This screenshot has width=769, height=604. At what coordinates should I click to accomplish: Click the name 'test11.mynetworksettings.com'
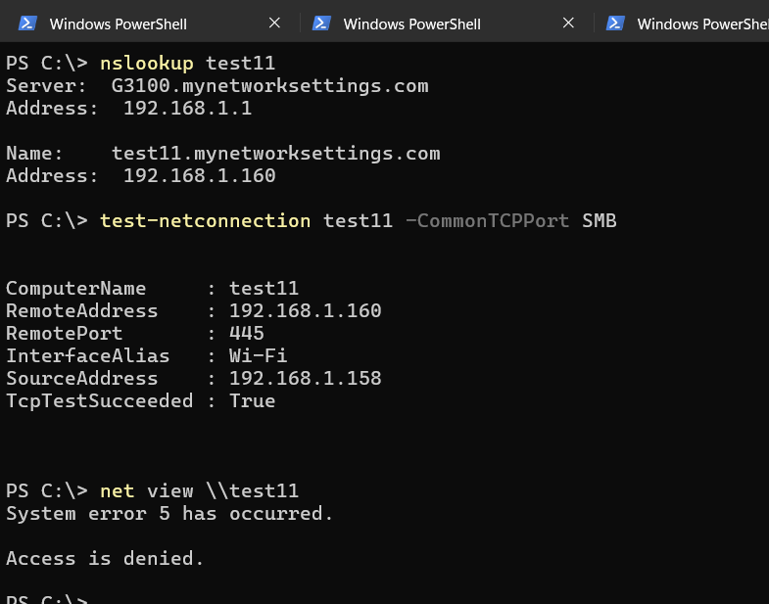click(x=275, y=154)
